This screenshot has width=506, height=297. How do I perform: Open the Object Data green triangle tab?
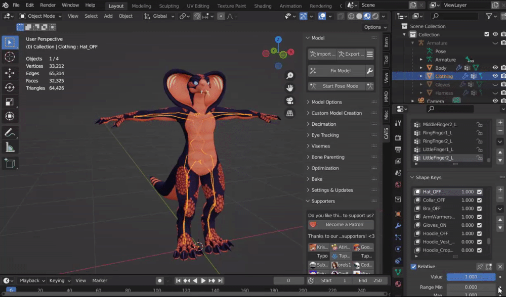tap(398, 272)
